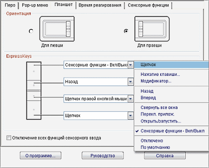This screenshot has width=209, height=168.
Task: Open the 'Назад' ExpressKey dropdown arrow
Action: click(x=131, y=81)
